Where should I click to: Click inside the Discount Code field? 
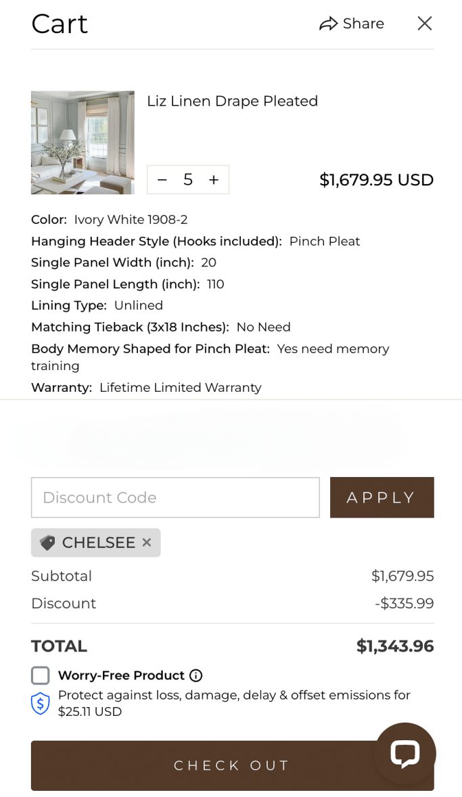coord(175,497)
